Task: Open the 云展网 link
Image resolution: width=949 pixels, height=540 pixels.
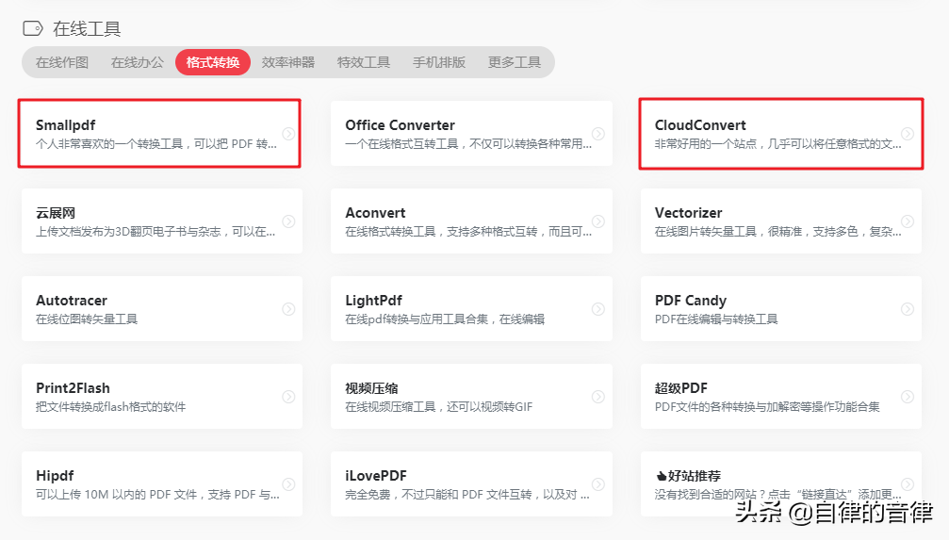Action: [x=56, y=213]
